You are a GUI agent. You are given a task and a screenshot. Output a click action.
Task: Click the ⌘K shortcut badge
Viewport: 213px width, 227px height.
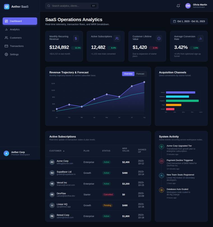point(94,6)
